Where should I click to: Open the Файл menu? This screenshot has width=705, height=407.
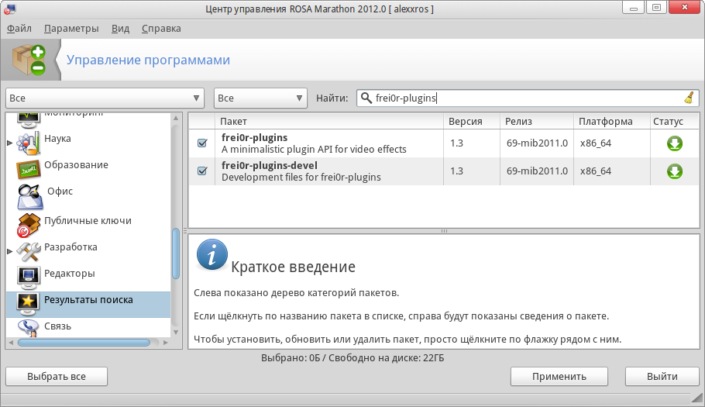point(19,29)
